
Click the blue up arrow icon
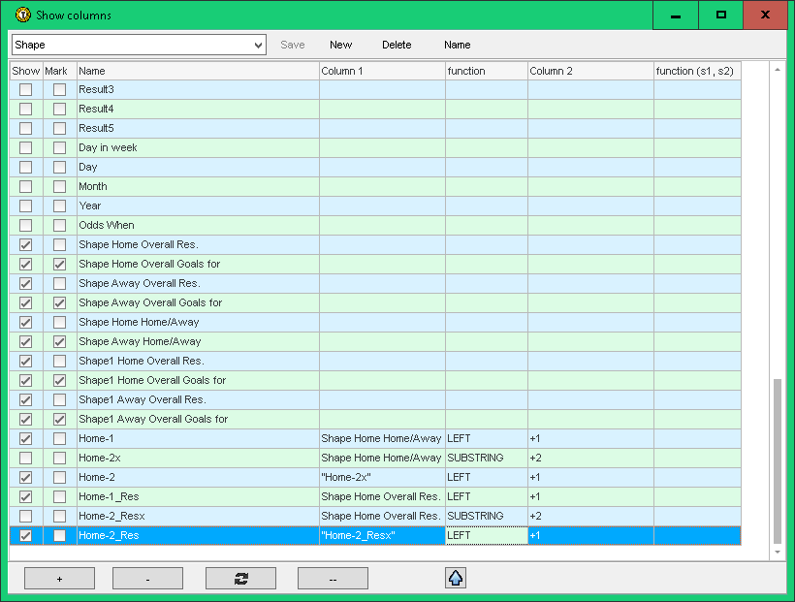(x=456, y=578)
